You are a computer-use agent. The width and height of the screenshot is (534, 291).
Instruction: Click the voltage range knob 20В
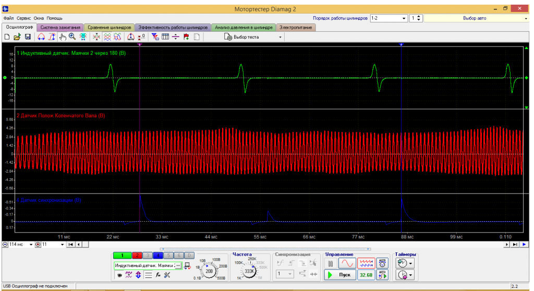pos(209,271)
